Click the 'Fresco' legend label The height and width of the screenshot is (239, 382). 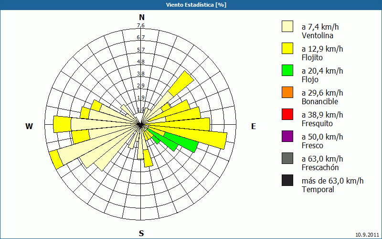(312, 145)
